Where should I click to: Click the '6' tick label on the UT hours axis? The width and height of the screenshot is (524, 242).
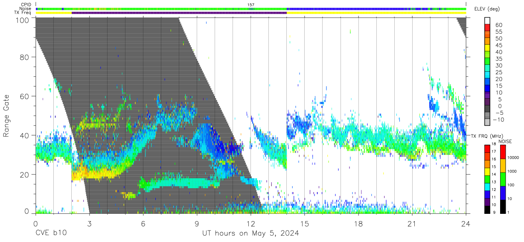pyautogui.click(x=143, y=223)
